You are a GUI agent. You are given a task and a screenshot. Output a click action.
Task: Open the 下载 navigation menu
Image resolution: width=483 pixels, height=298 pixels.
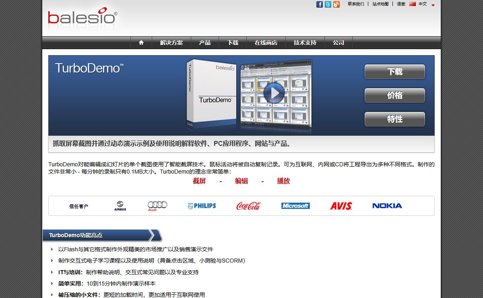coord(233,43)
